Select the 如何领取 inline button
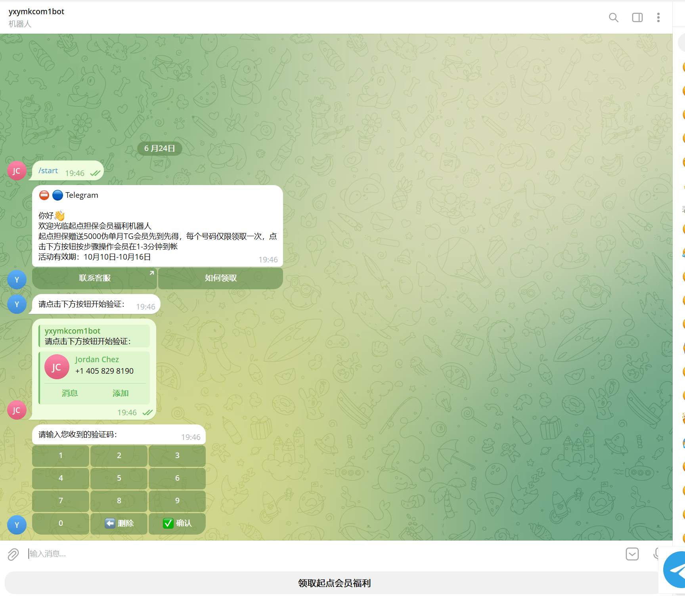The height and width of the screenshot is (596, 685). (x=220, y=278)
